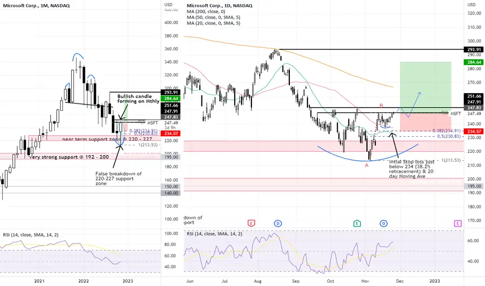The height and width of the screenshot is (286, 485).
Task: Select the 'intial Stop loss just below 234' note
Action: tap(412, 169)
